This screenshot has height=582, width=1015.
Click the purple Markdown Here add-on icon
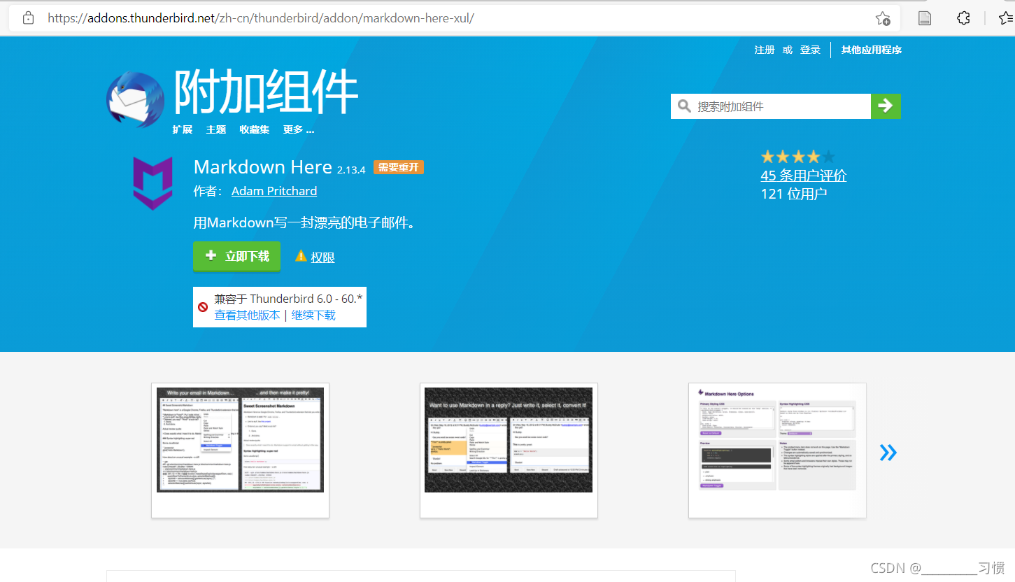(x=152, y=183)
